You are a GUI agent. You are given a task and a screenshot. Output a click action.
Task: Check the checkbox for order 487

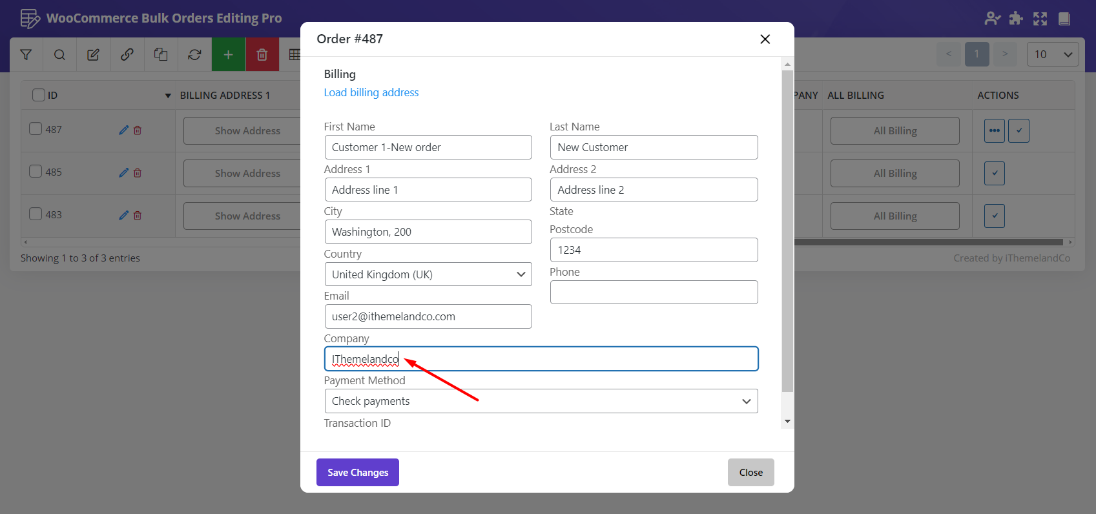36,129
